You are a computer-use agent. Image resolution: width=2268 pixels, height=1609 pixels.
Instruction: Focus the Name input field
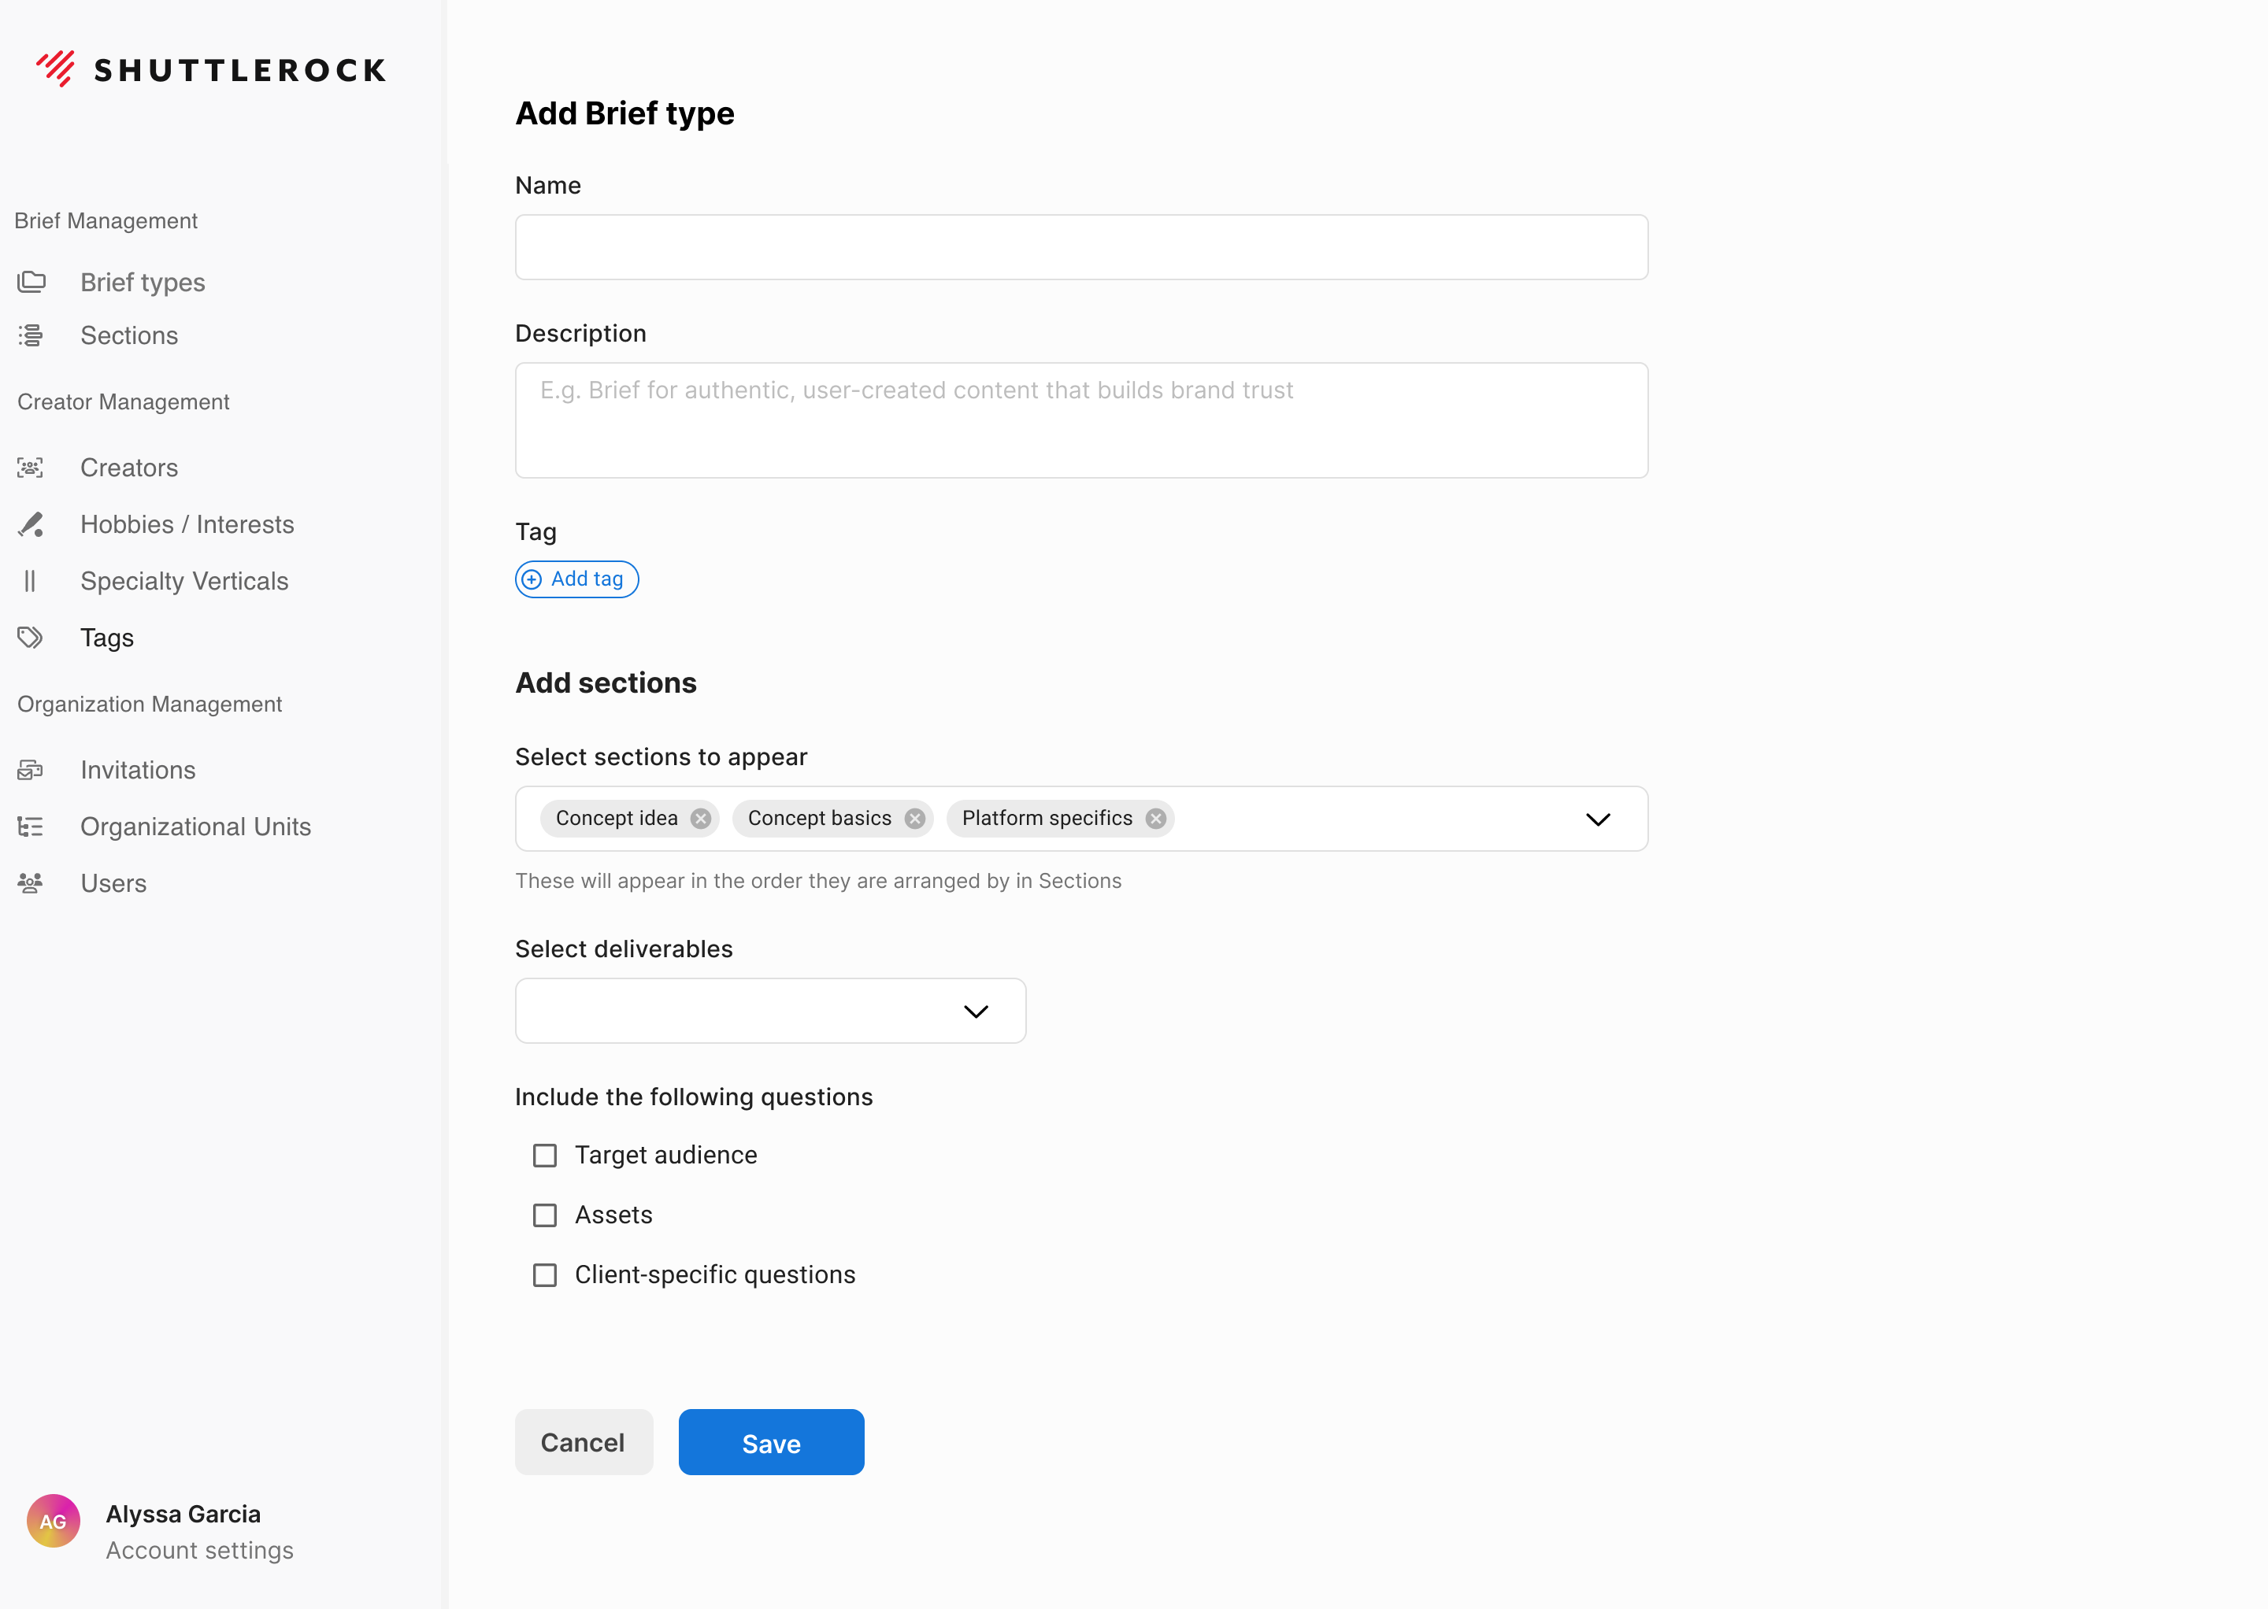pos(1081,248)
